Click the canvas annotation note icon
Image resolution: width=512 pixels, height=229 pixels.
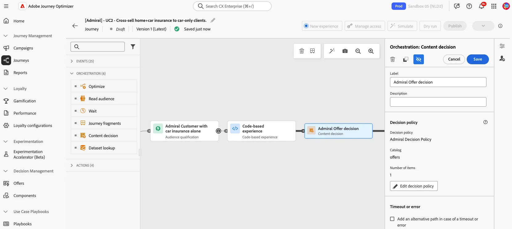pos(312,51)
